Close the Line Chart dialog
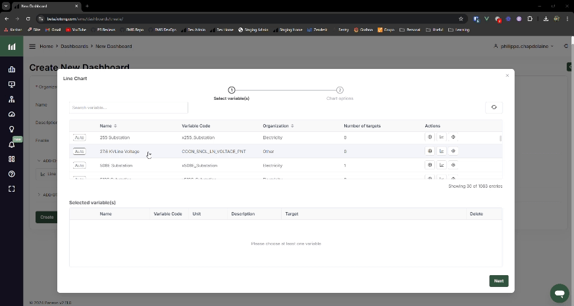This screenshot has width=574, height=306. pos(507,76)
